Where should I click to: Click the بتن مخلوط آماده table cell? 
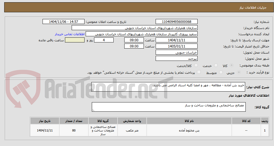[189, 130]
